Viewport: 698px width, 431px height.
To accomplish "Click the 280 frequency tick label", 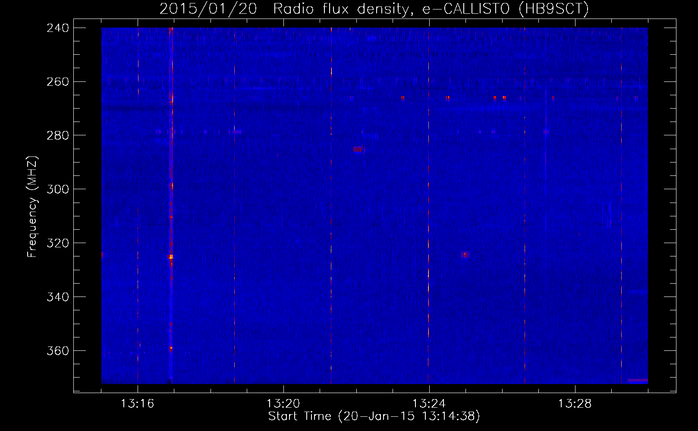I will 57,135.
